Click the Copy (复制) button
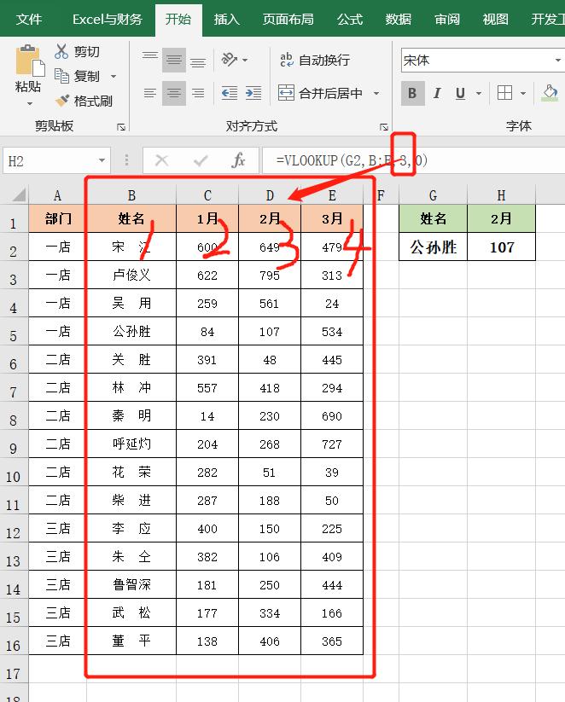Image resolution: width=565 pixels, height=702 pixels. point(78,76)
